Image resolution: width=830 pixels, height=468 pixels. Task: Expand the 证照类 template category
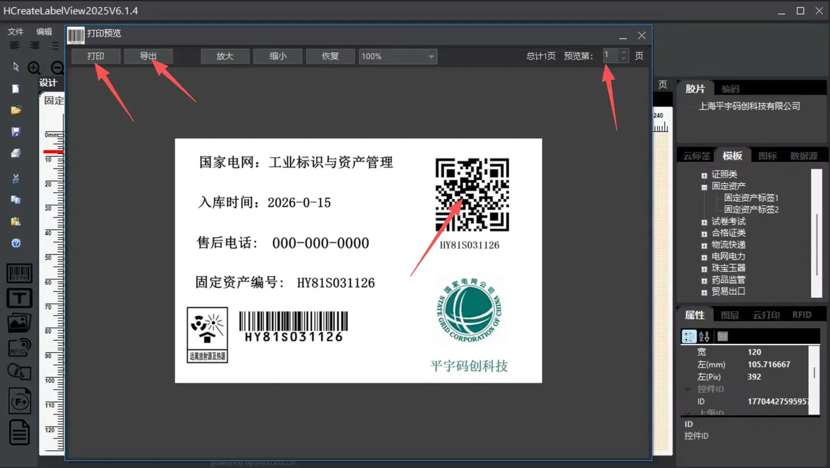click(x=704, y=175)
